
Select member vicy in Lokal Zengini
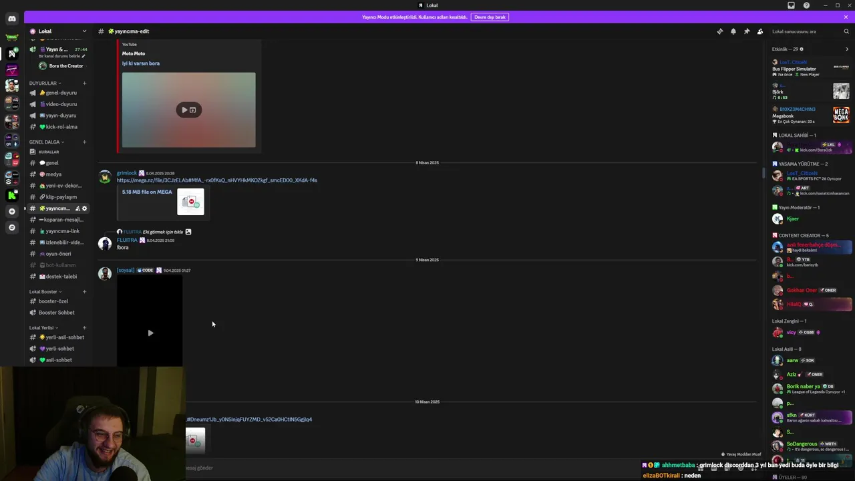[x=811, y=332]
